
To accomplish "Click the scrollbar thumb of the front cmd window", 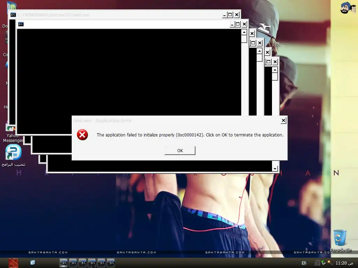I will pyautogui.click(x=244, y=39).
